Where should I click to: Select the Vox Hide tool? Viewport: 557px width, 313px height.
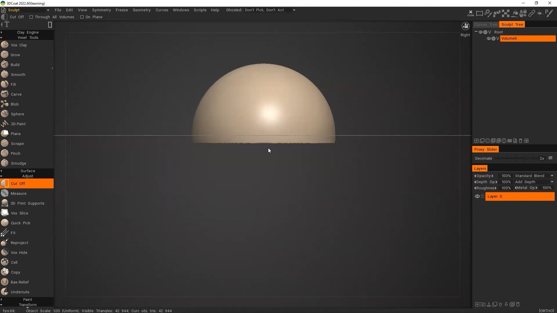(x=19, y=253)
